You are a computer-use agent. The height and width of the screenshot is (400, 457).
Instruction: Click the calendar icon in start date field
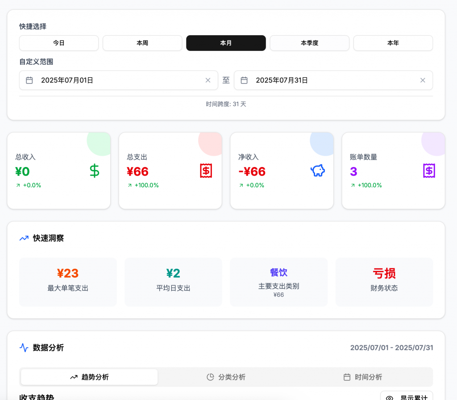(29, 80)
